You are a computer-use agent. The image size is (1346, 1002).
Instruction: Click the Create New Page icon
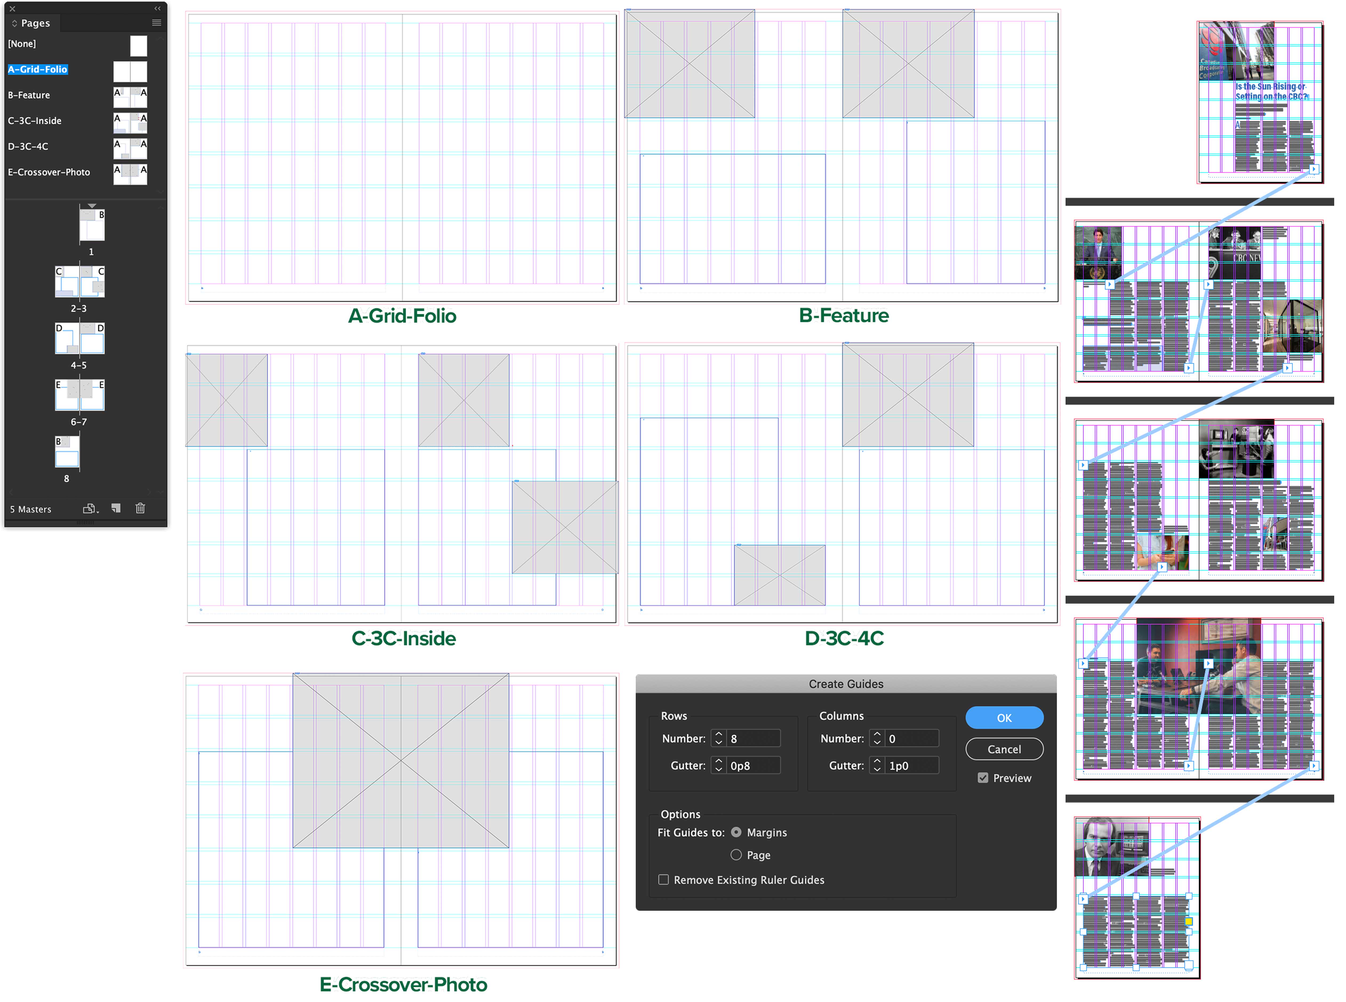[x=116, y=508]
